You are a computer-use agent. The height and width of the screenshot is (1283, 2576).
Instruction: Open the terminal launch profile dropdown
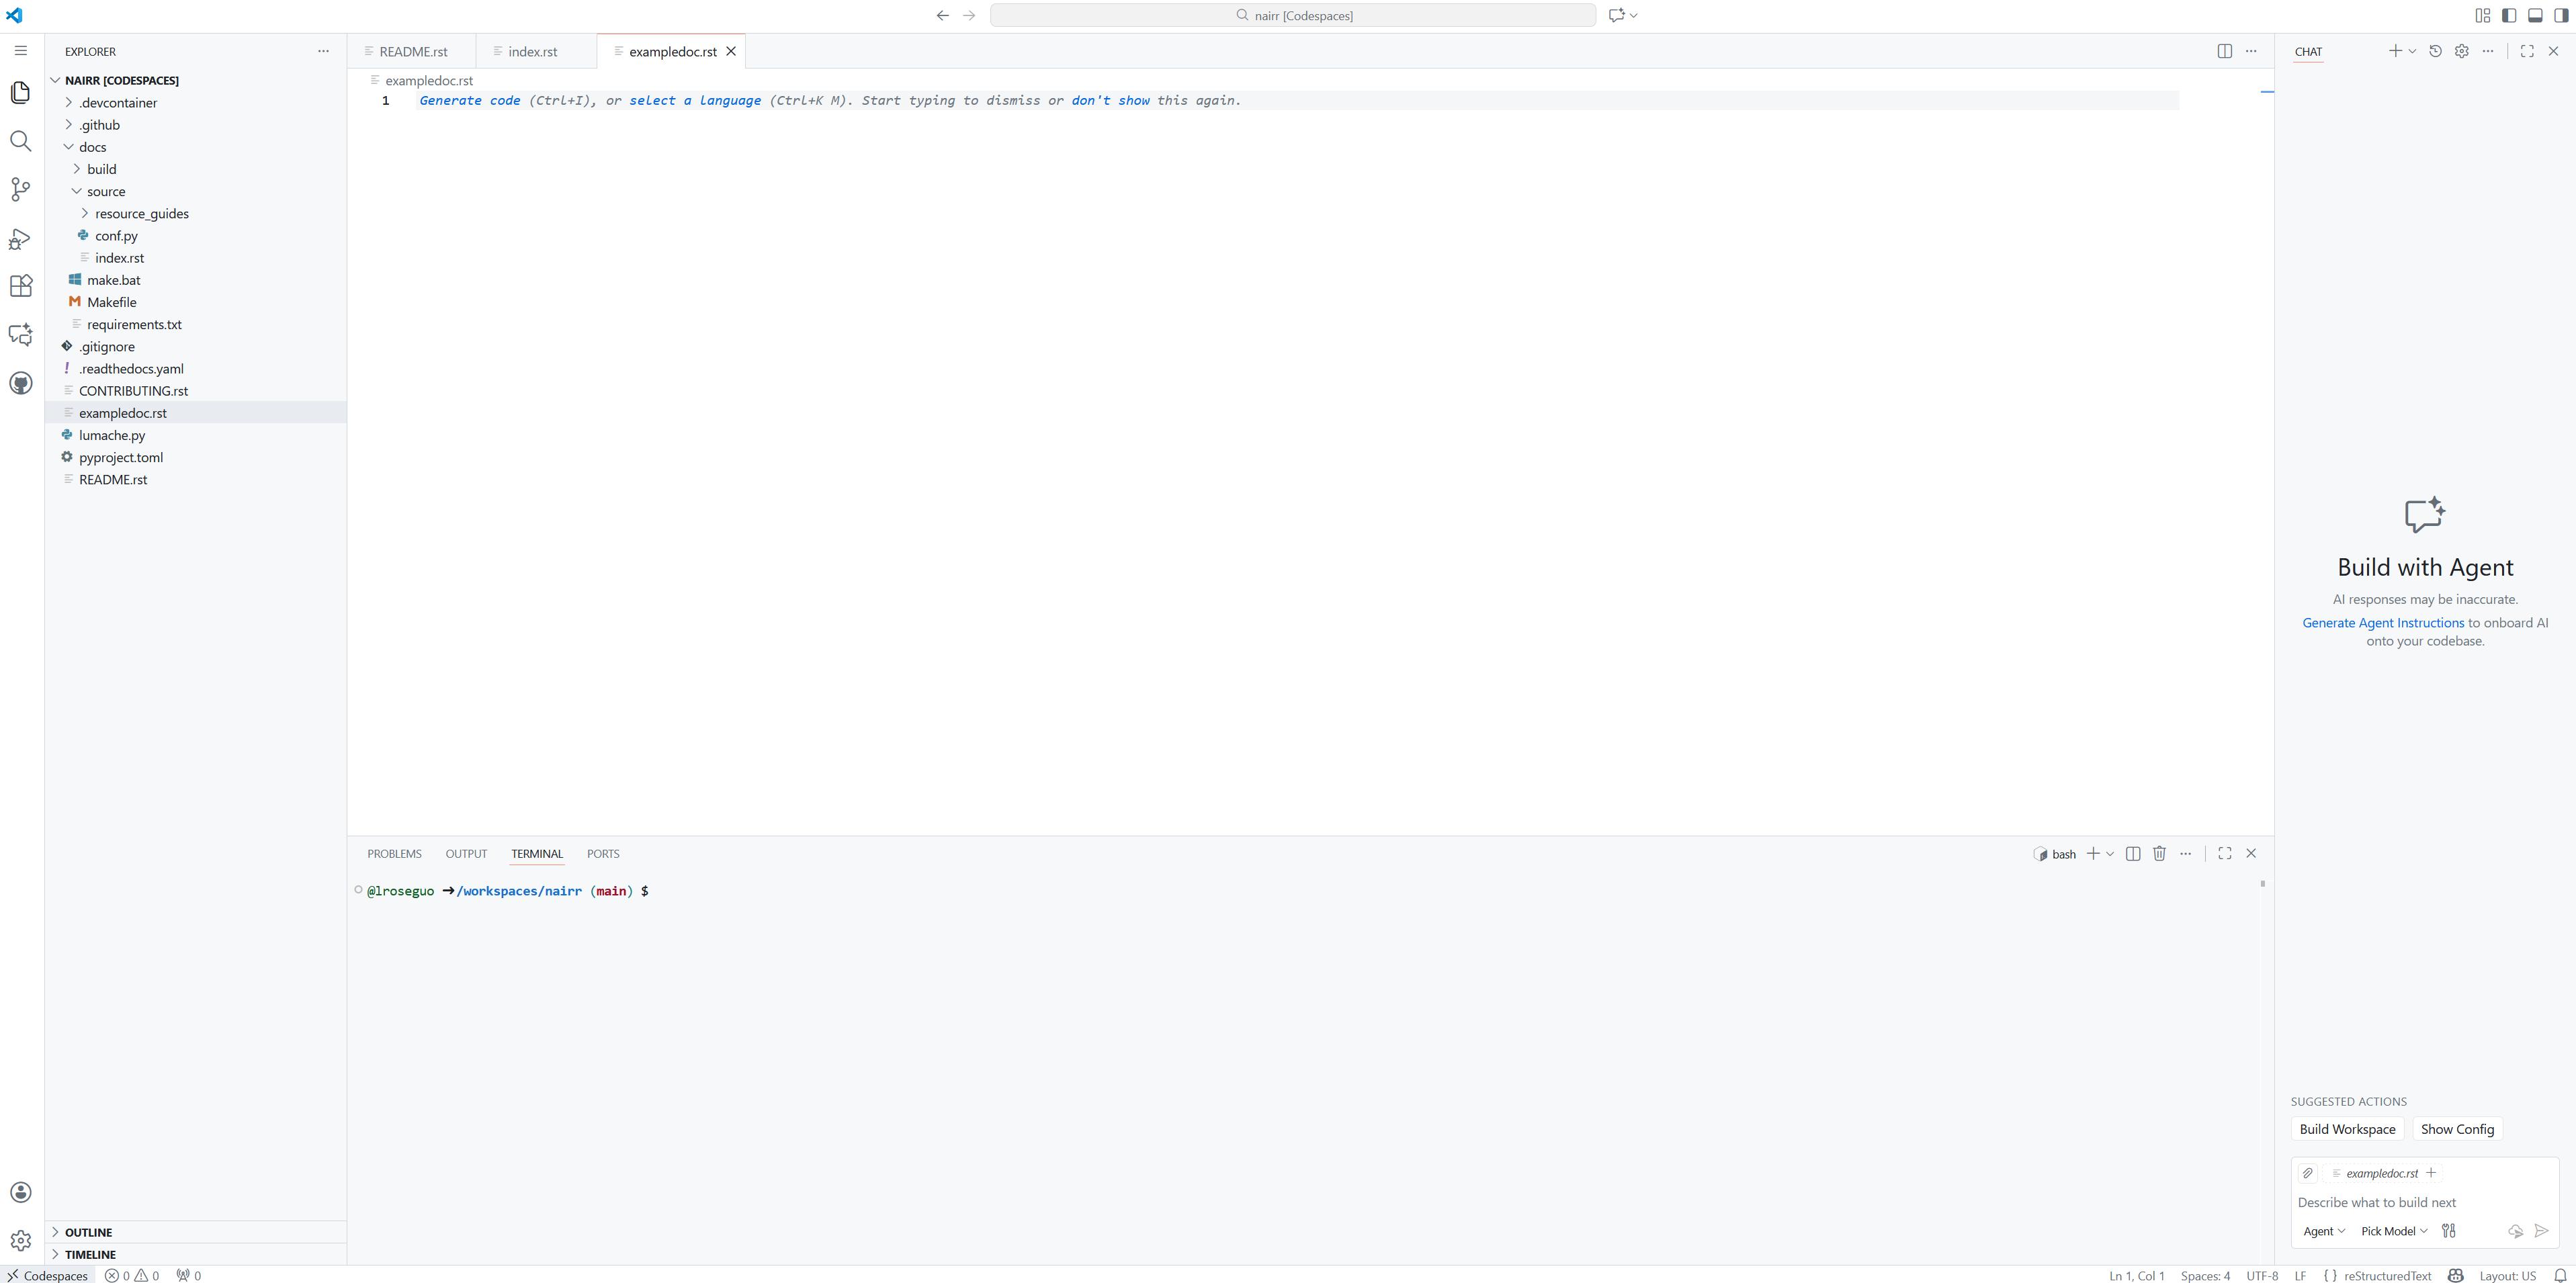pos(2110,854)
